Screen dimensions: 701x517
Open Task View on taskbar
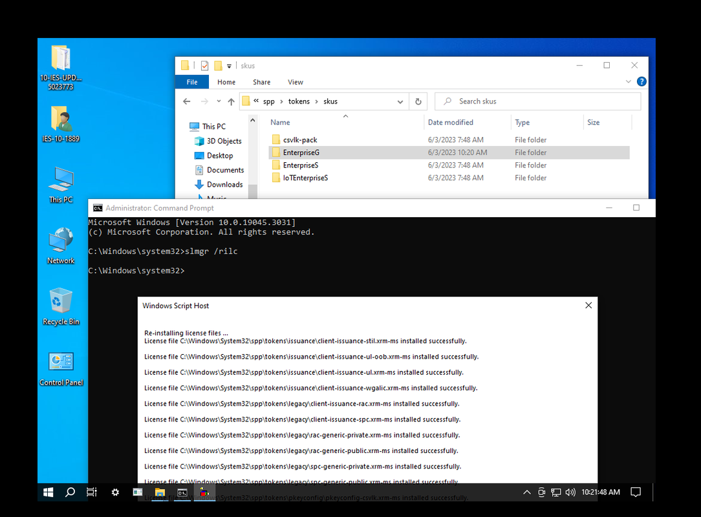tap(92, 492)
